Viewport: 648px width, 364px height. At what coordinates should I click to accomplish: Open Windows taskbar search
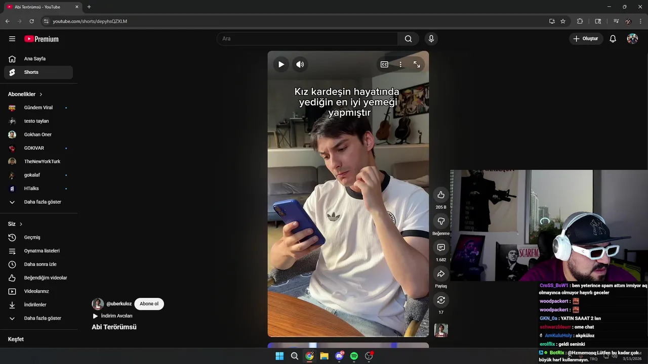[295, 356]
